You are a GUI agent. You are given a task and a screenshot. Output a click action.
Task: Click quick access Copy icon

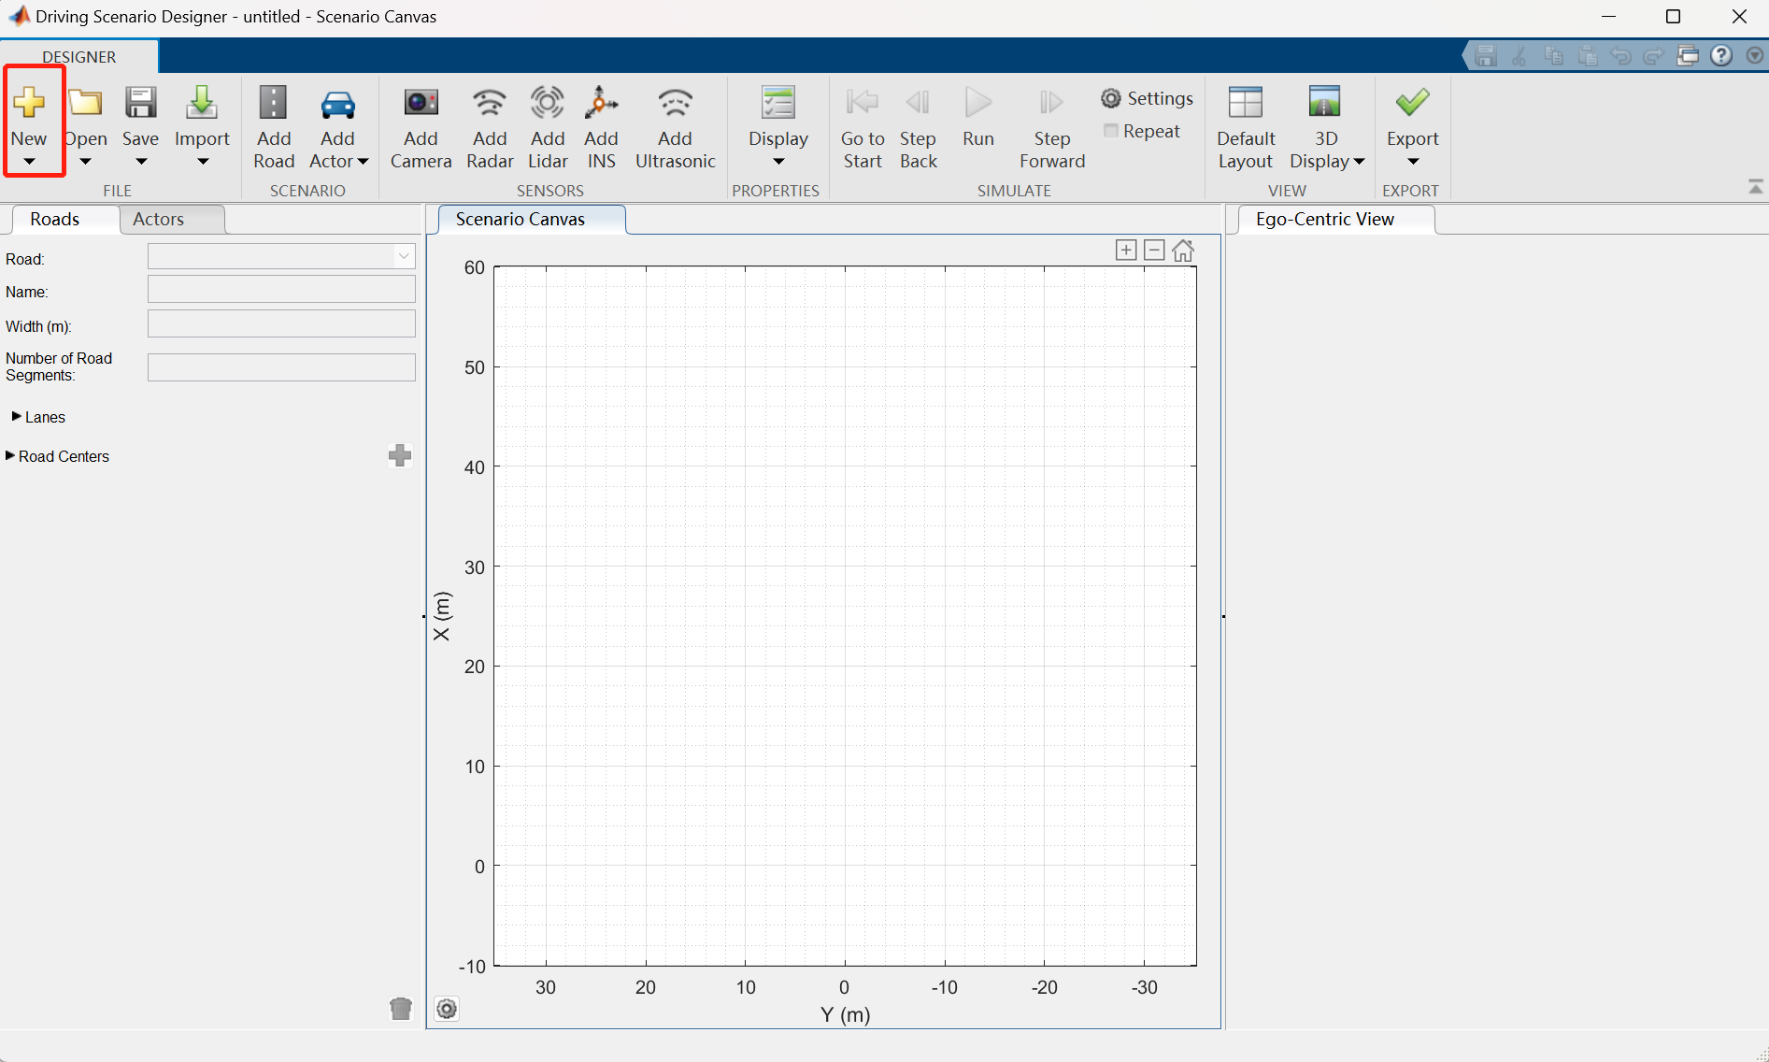coord(1553,56)
